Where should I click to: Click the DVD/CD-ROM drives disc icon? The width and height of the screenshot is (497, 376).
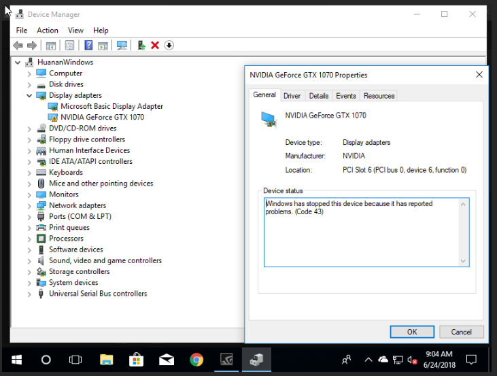pyautogui.click(x=41, y=128)
